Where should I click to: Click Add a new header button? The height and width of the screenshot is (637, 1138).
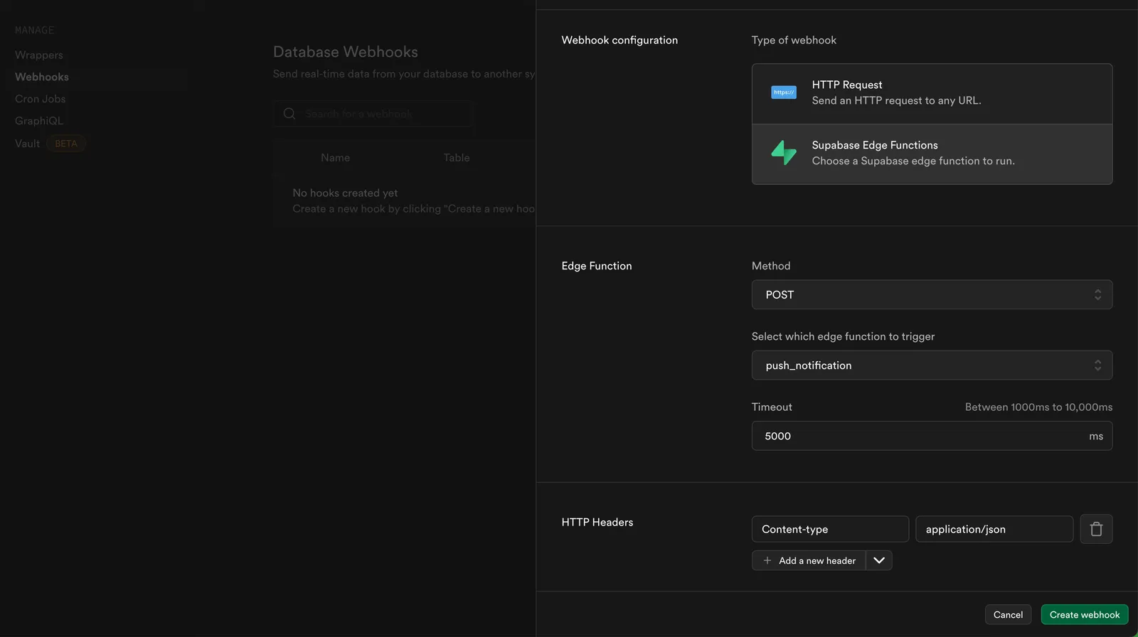809,560
